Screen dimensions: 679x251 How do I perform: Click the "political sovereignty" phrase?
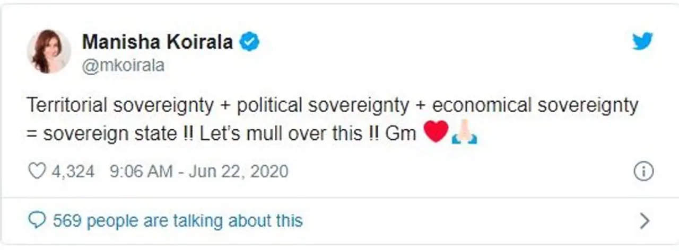pos(323,106)
